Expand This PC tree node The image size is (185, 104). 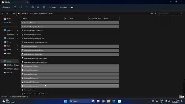(2, 61)
